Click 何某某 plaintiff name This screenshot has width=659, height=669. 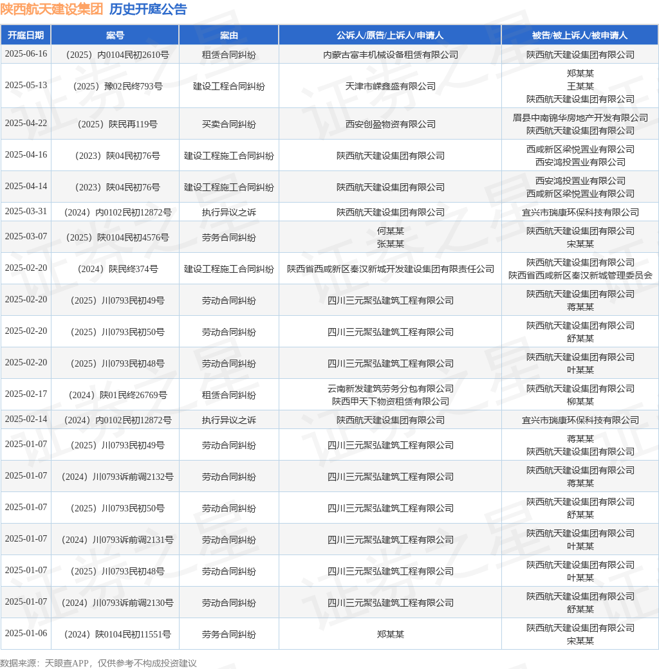pyautogui.click(x=391, y=231)
